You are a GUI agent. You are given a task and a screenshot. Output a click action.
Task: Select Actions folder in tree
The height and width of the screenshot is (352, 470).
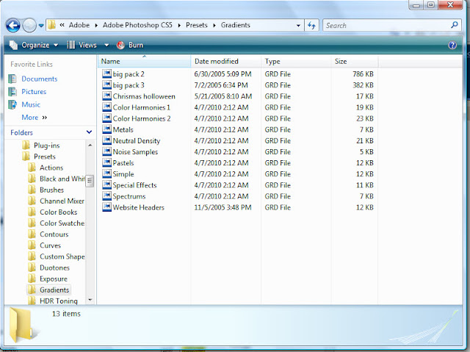(51, 168)
